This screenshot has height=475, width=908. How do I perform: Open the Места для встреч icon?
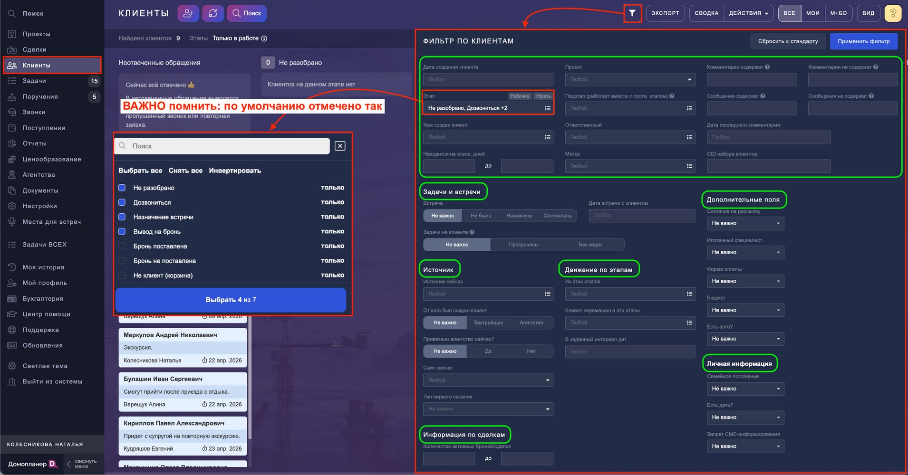click(x=12, y=222)
